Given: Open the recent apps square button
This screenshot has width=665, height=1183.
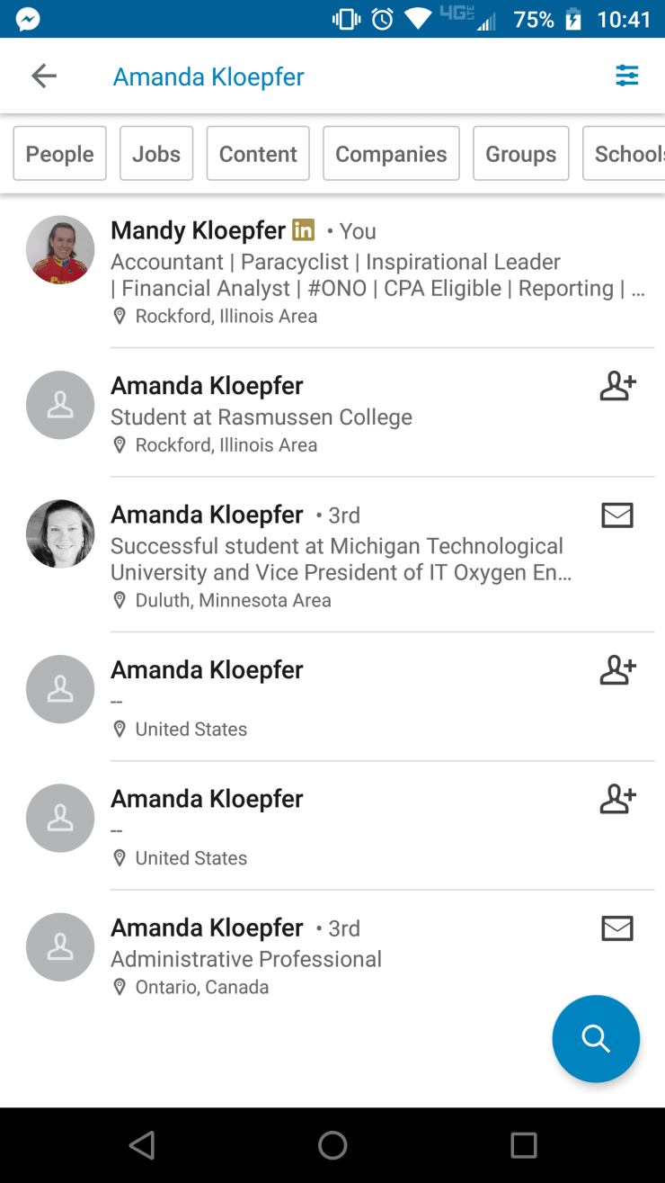Looking at the screenshot, I should coord(523,1145).
